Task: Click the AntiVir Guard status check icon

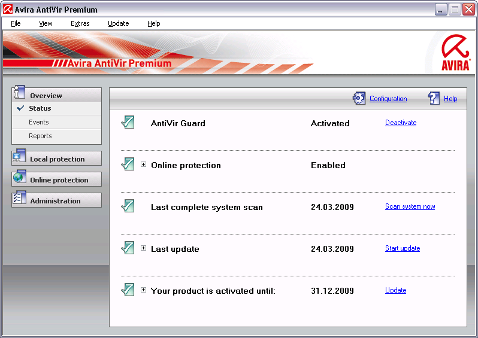Action: click(128, 123)
